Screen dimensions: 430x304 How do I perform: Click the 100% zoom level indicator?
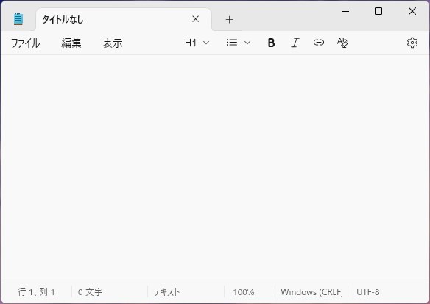(x=244, y=292)
